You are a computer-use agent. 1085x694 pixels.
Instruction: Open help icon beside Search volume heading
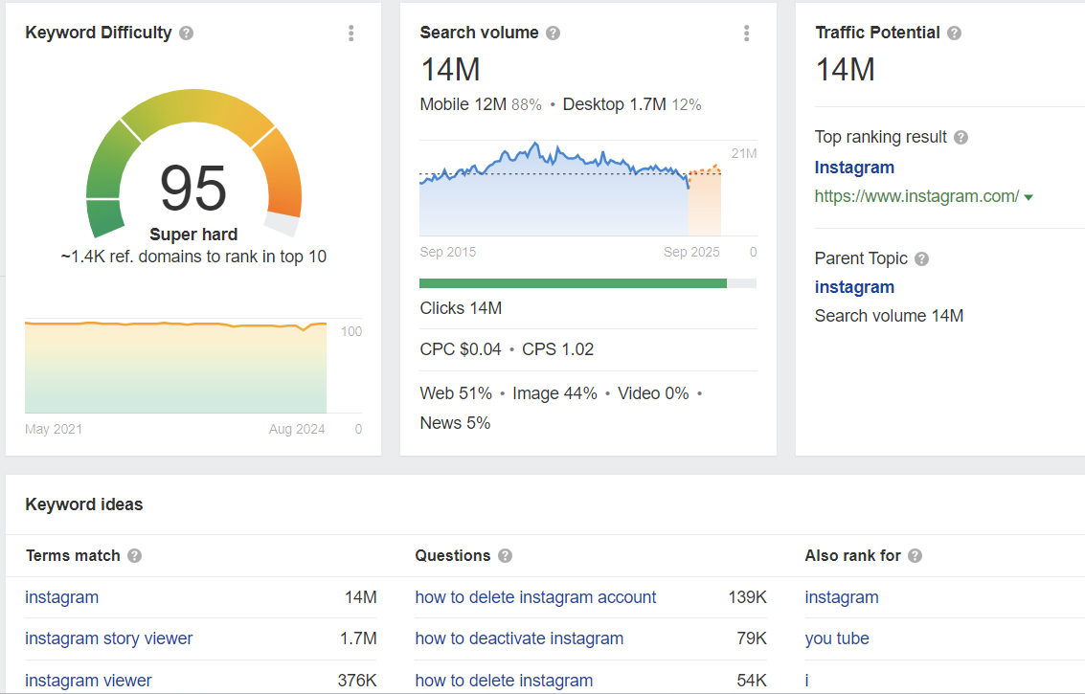[553, 34]
